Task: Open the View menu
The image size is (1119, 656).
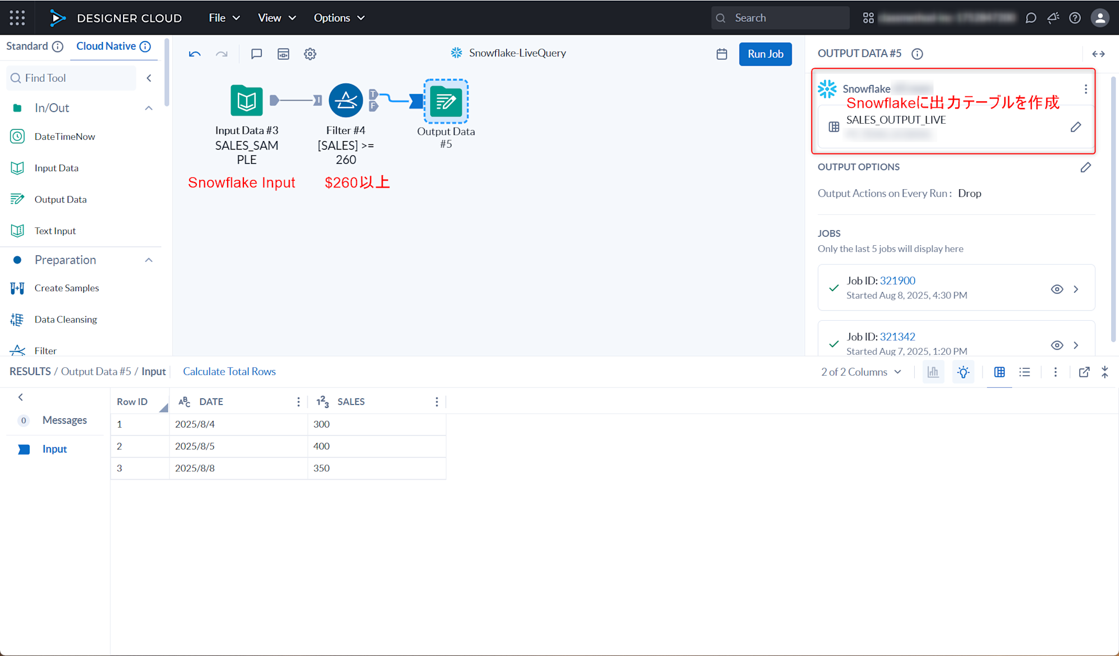Action: [277, 18]
